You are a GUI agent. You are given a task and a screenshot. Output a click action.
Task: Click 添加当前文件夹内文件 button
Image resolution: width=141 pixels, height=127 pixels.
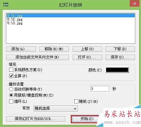pos(37,57)
